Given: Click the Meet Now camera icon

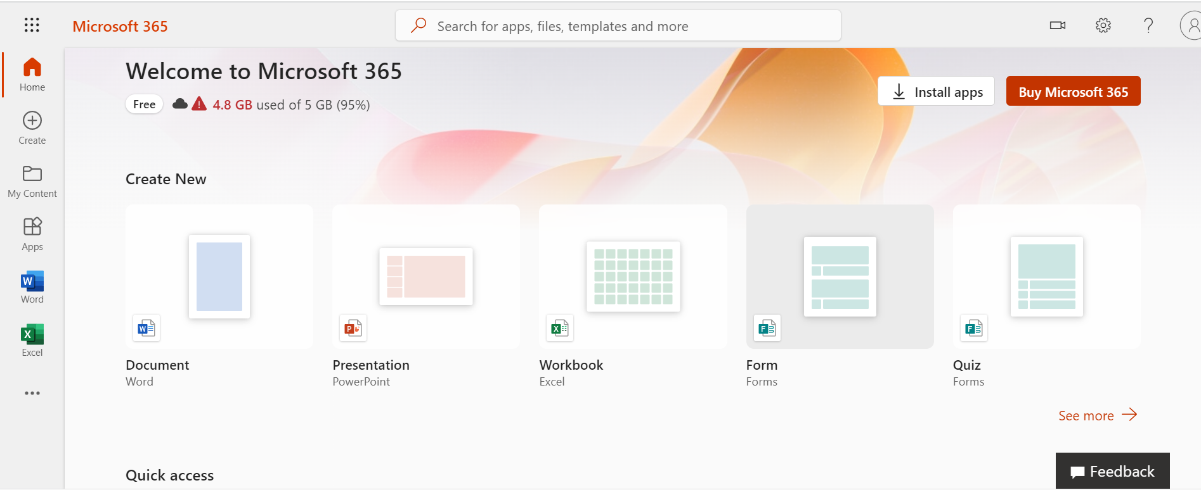Looking at the screenshot, I should tap(1057, 25).
